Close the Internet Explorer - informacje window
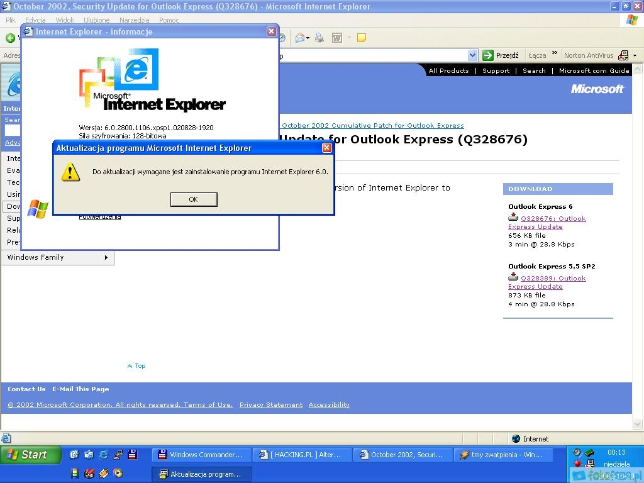 coord(272,31)
